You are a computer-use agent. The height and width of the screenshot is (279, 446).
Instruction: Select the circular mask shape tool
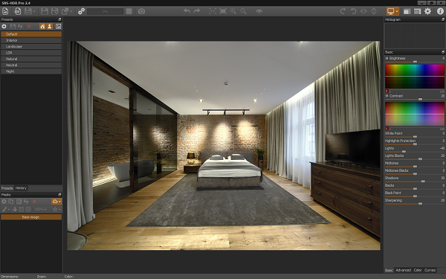point(28,209)
